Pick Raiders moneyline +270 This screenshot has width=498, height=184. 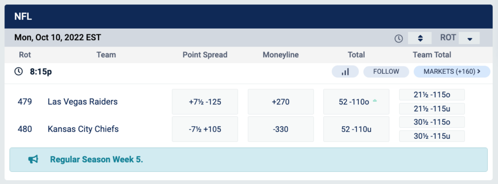click(281, 102)
